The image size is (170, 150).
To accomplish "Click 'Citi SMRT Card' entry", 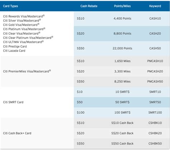I will point(13,102).
